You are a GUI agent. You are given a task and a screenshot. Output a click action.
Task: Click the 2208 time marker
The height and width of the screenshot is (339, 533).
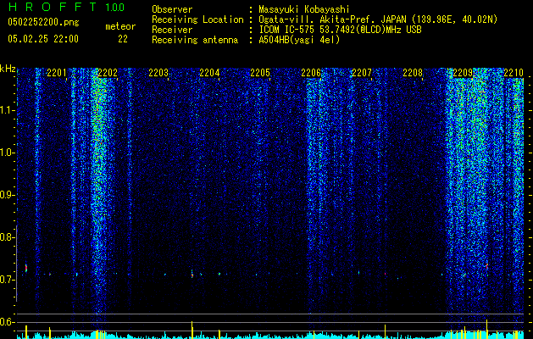pyautogui.click(x=413, y=73)
